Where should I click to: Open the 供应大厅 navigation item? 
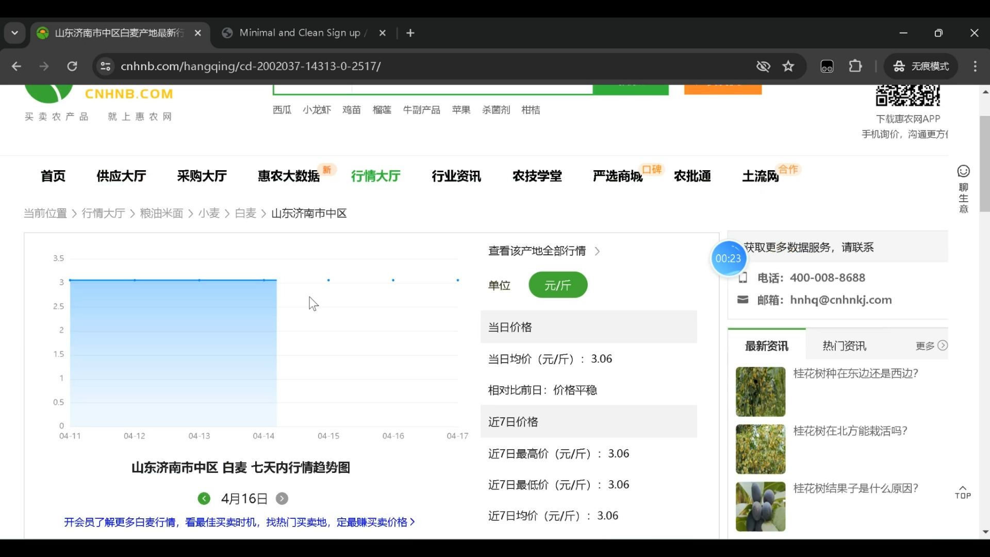point(121,176)
